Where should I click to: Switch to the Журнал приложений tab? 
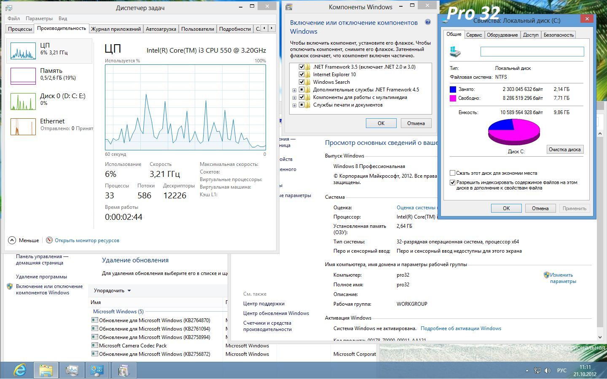pyautogui.click(x=116, y=29)
